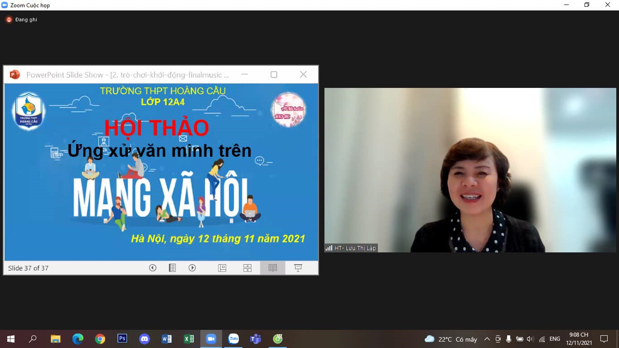Select the Reading View icon
The image size is (619, 348).
point(272,268)
